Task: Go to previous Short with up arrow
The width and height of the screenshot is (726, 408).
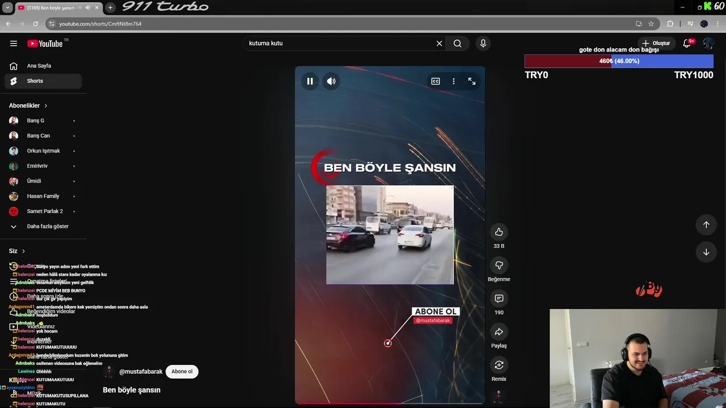Action: tap(706, 224)
